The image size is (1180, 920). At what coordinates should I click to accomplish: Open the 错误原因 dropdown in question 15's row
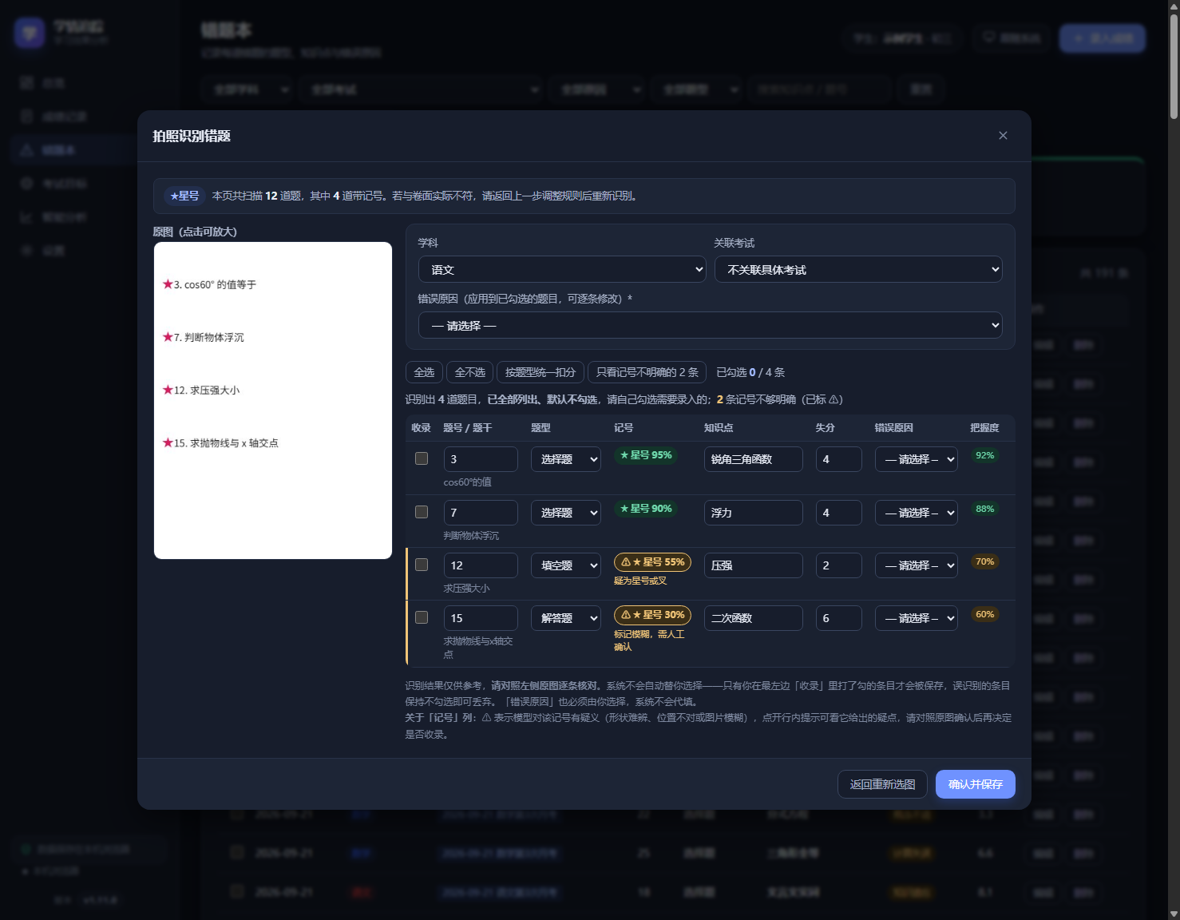click(x=917, y=618)
